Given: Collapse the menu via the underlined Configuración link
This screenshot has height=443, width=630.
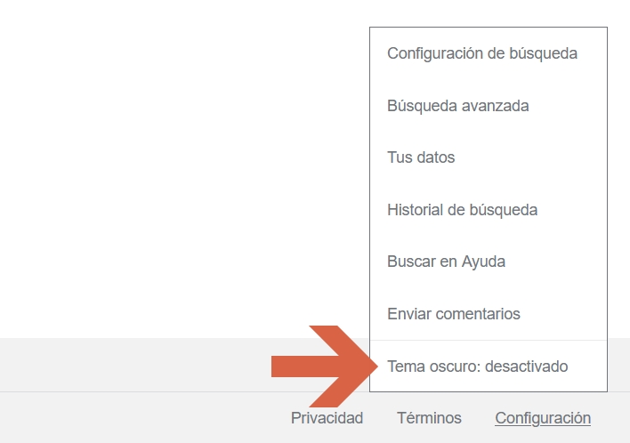Looking at the screenshot, I should click(543, 418).
